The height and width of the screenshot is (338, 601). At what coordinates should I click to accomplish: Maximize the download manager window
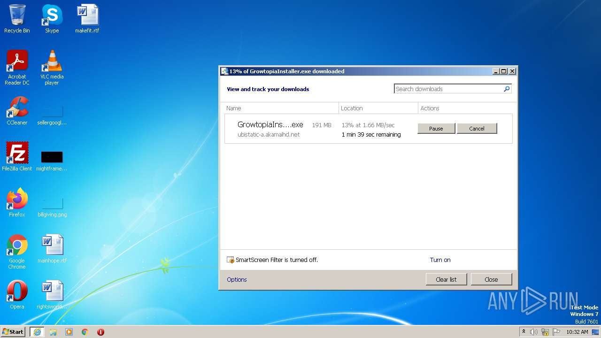point(504,71)
